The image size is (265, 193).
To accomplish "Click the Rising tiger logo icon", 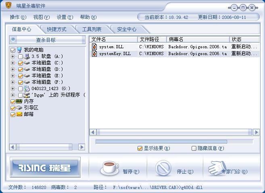I will 8,5.
